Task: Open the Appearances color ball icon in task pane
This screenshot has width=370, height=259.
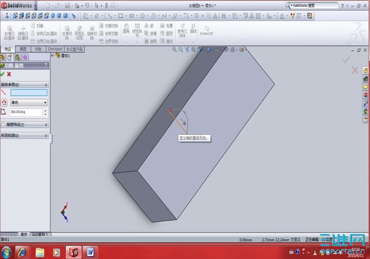Action: tap(366, 111)
